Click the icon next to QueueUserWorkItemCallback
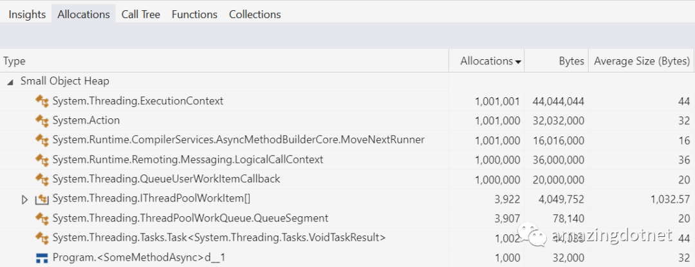This screenshot has width=695, height=267. [42, 179]
